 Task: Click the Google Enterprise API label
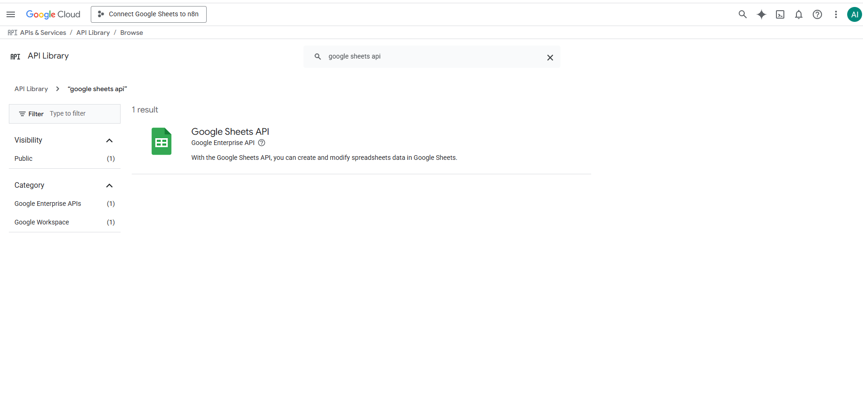click(223, 143)
